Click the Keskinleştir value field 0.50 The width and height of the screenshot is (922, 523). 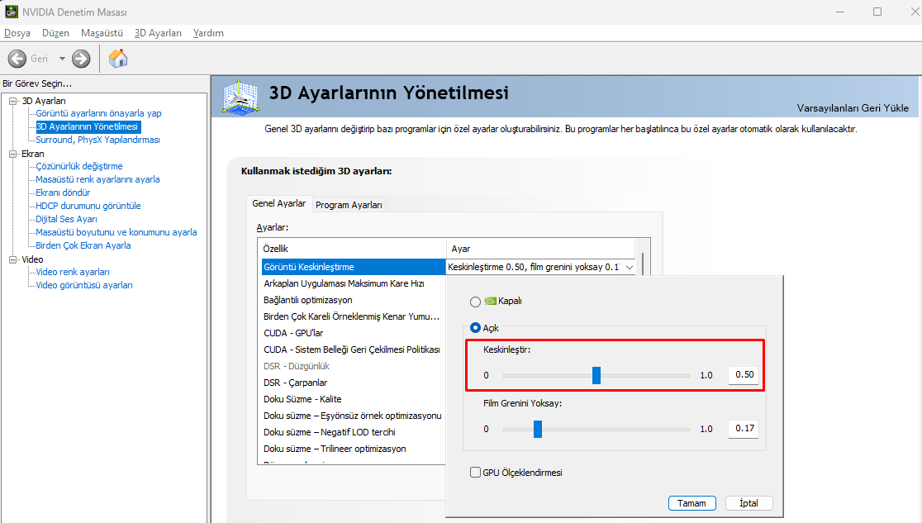744,375
